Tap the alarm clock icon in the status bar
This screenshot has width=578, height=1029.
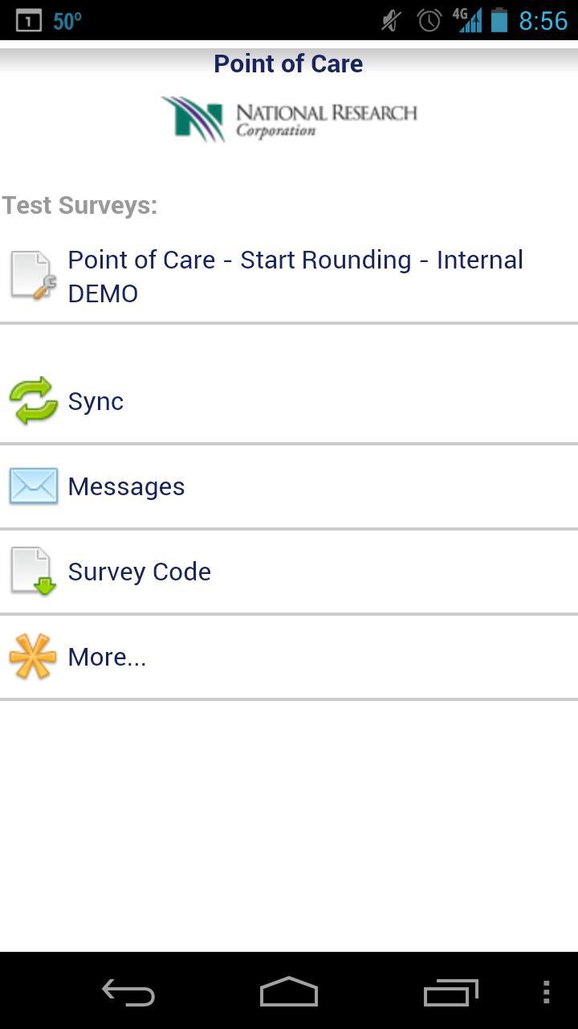[x=429, y=19]
